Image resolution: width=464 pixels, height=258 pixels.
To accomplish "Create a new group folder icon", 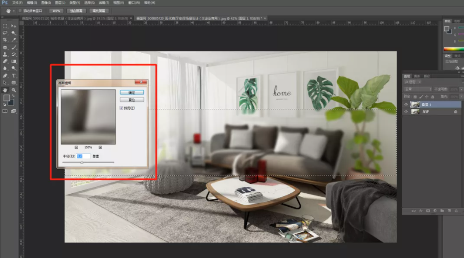I will point(442,211).
